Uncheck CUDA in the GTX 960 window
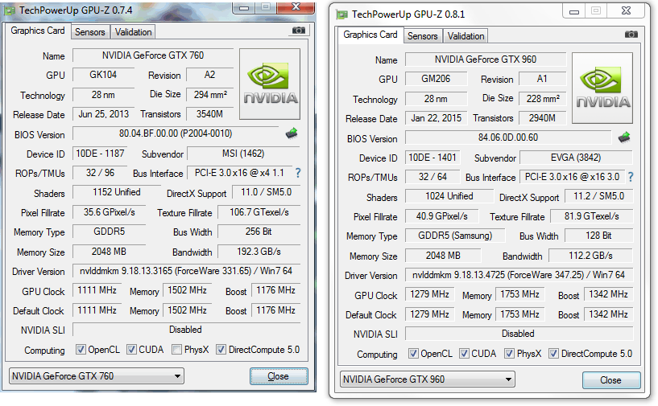Image resolution: width=658 pixels, height=406 pixels. (x=464, y=354)
